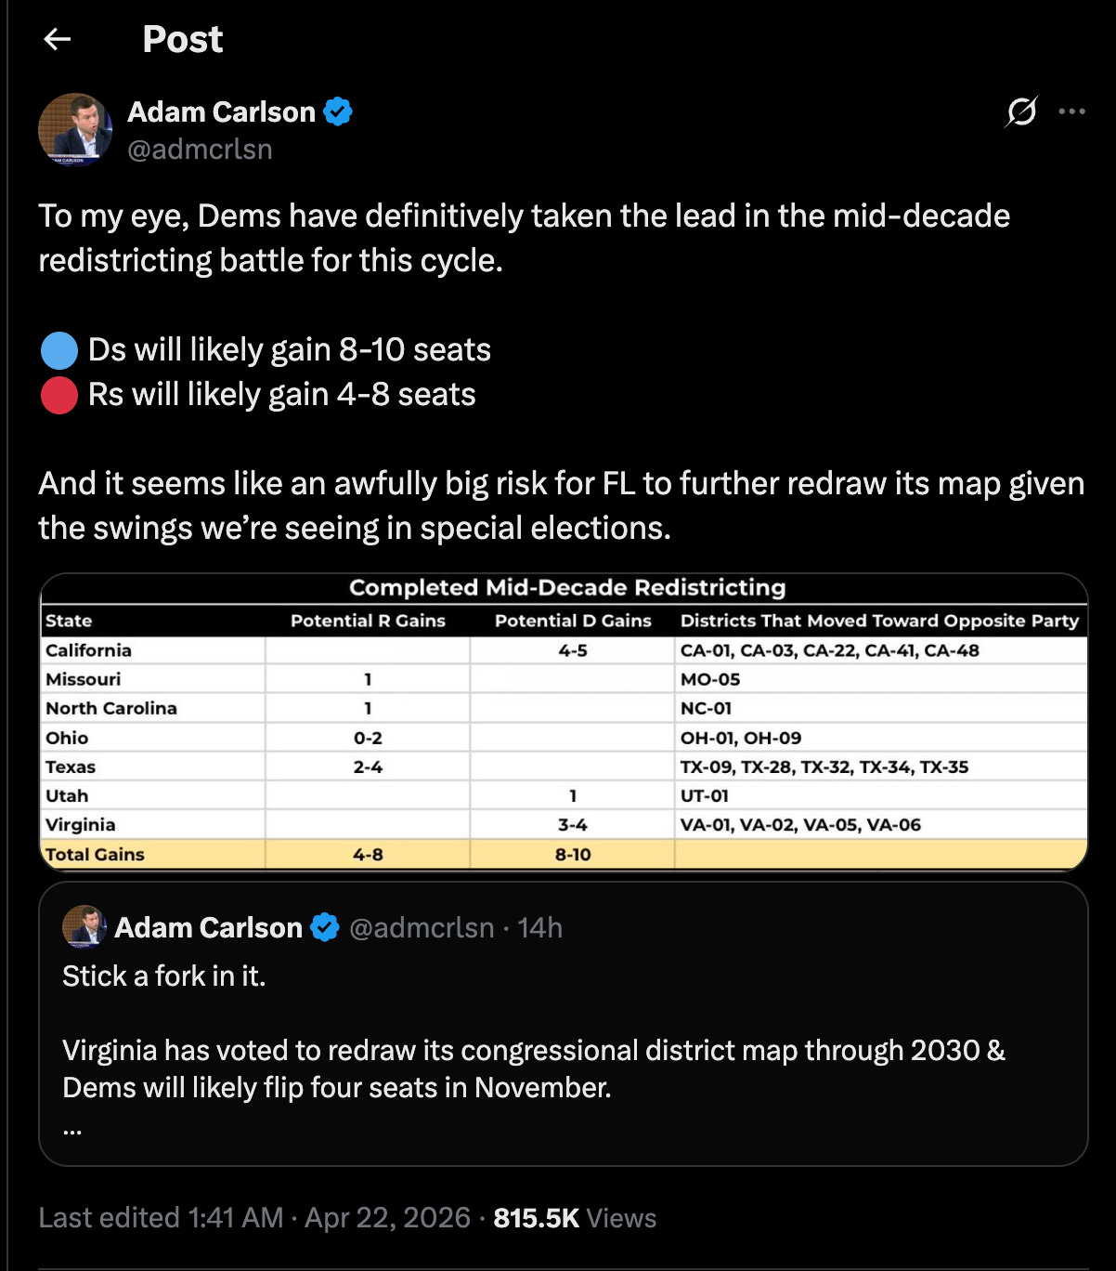Open Adam Carlson's profile via his name
This screenshot has height=1271, width=1116.
222,111
